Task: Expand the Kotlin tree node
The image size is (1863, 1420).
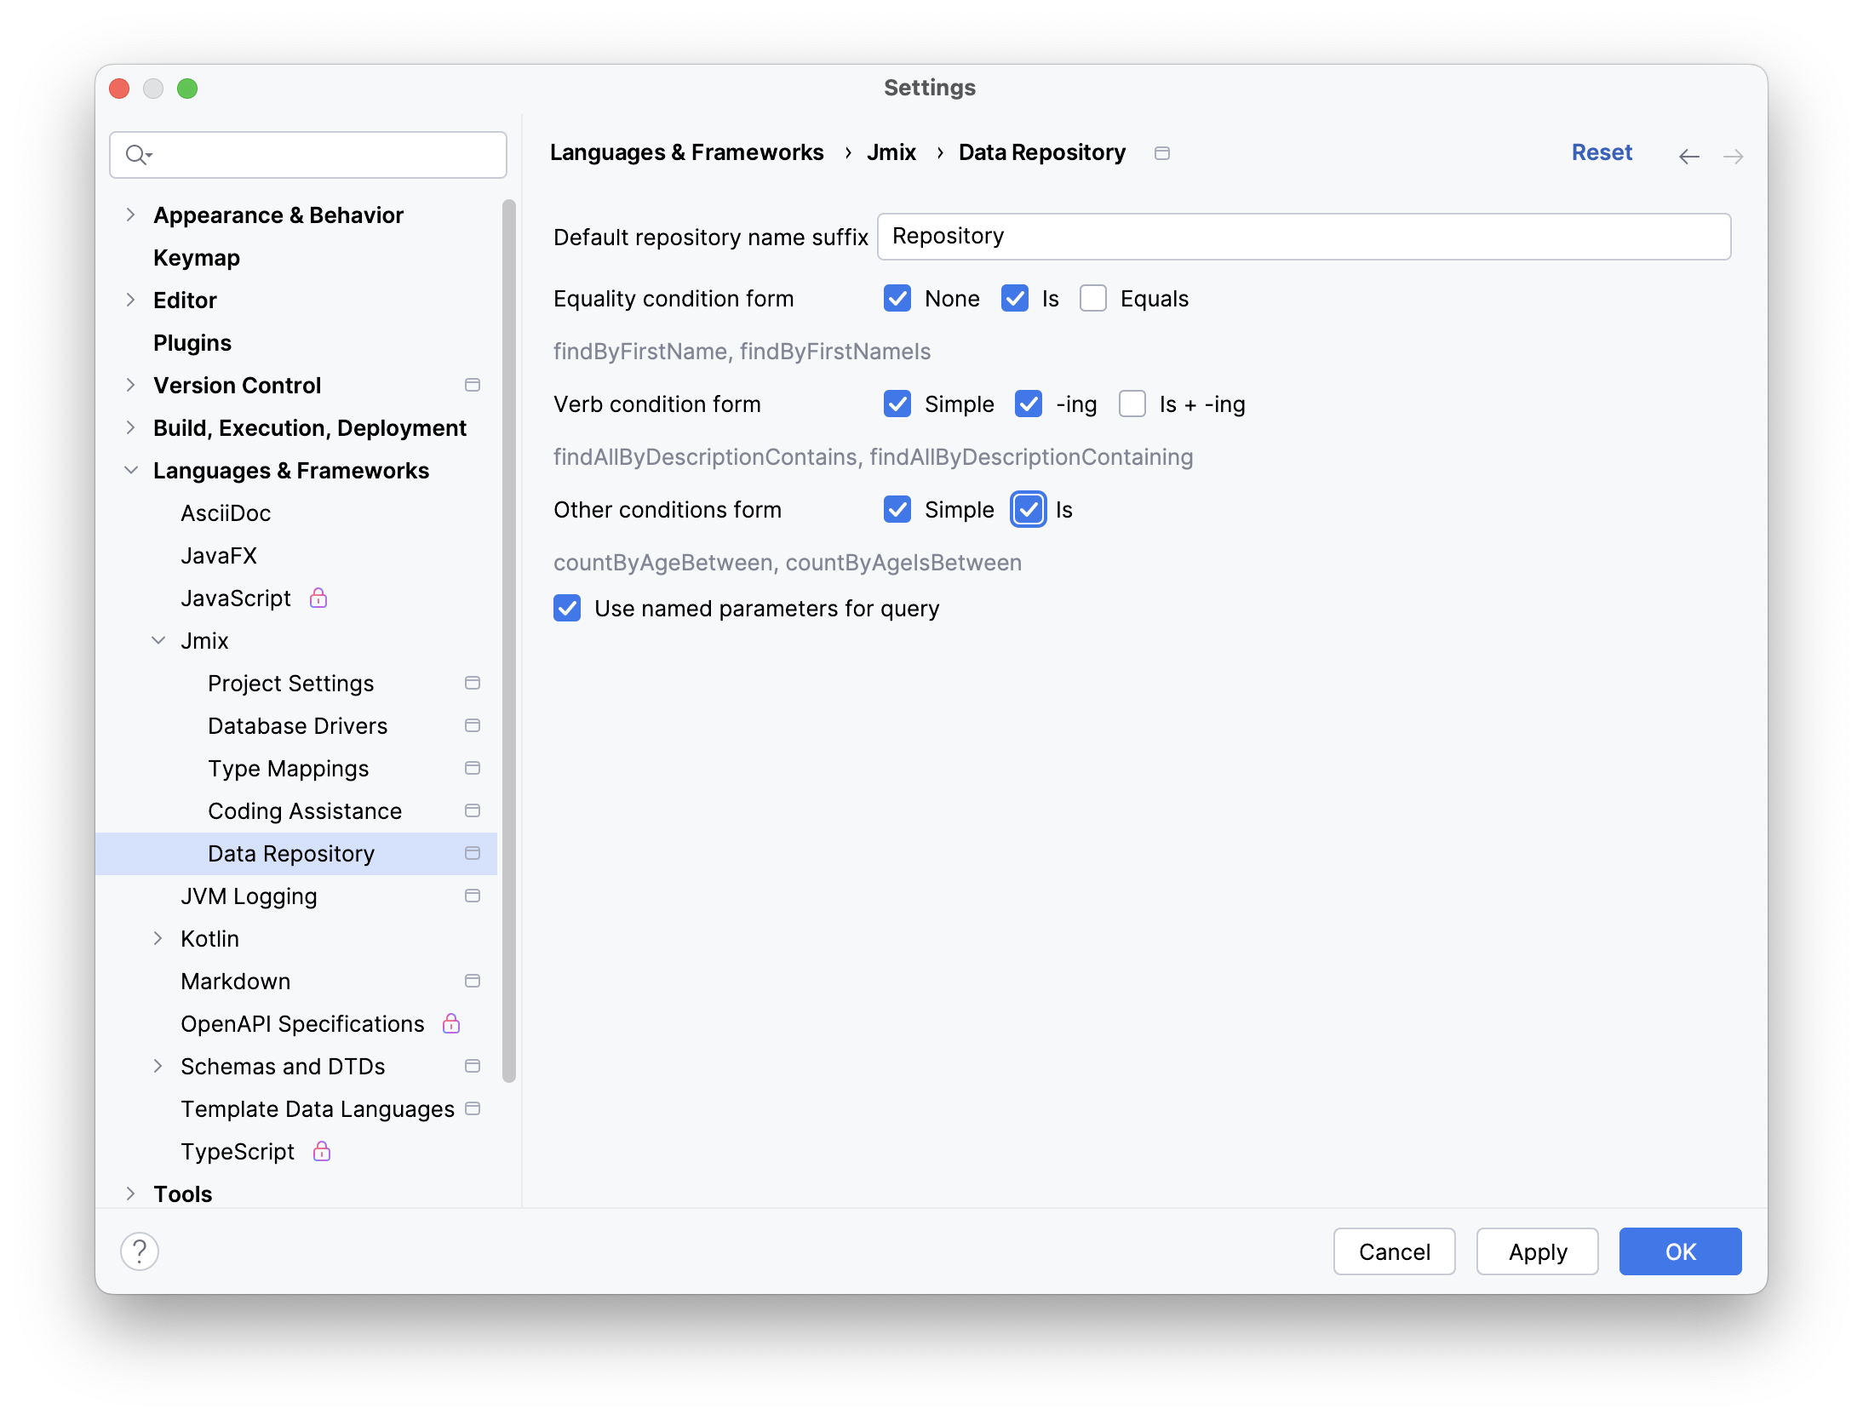Action: tap(158, 938)
